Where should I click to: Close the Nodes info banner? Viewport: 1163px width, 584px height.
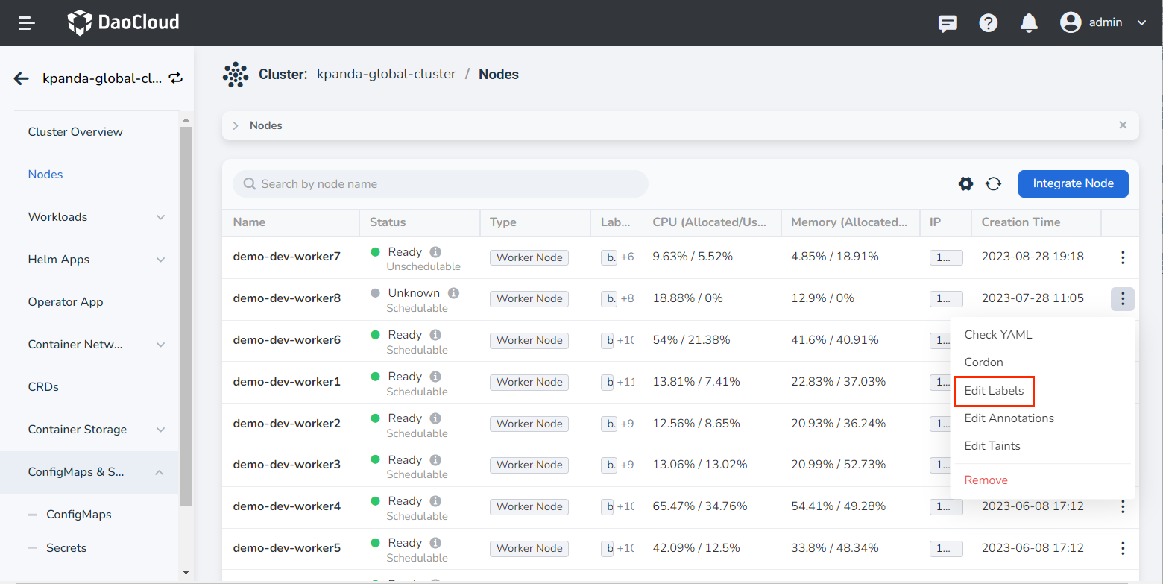(1123, 125)
